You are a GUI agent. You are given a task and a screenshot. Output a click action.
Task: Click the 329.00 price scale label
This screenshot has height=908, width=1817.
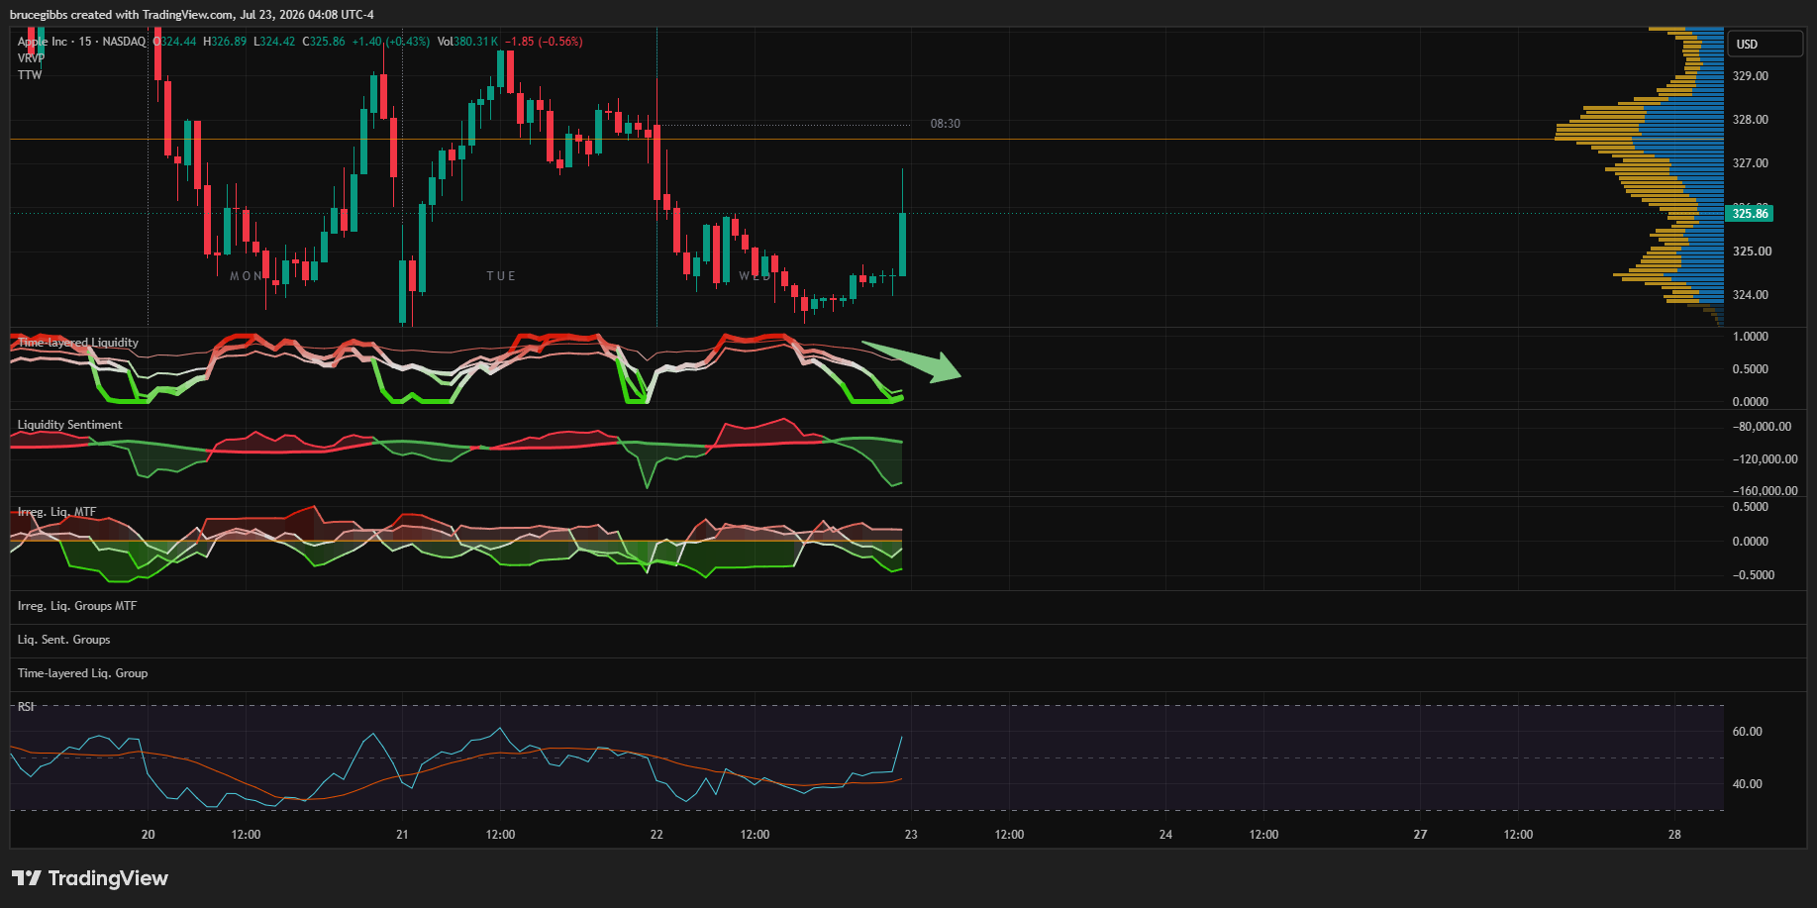click(x=1750, y=76)
